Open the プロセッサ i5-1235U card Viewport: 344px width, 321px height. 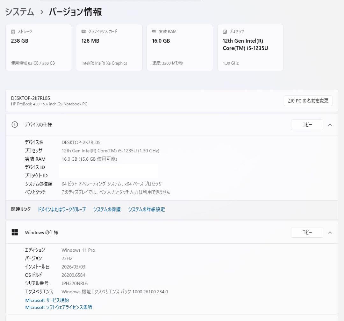[x=251, y=47]
